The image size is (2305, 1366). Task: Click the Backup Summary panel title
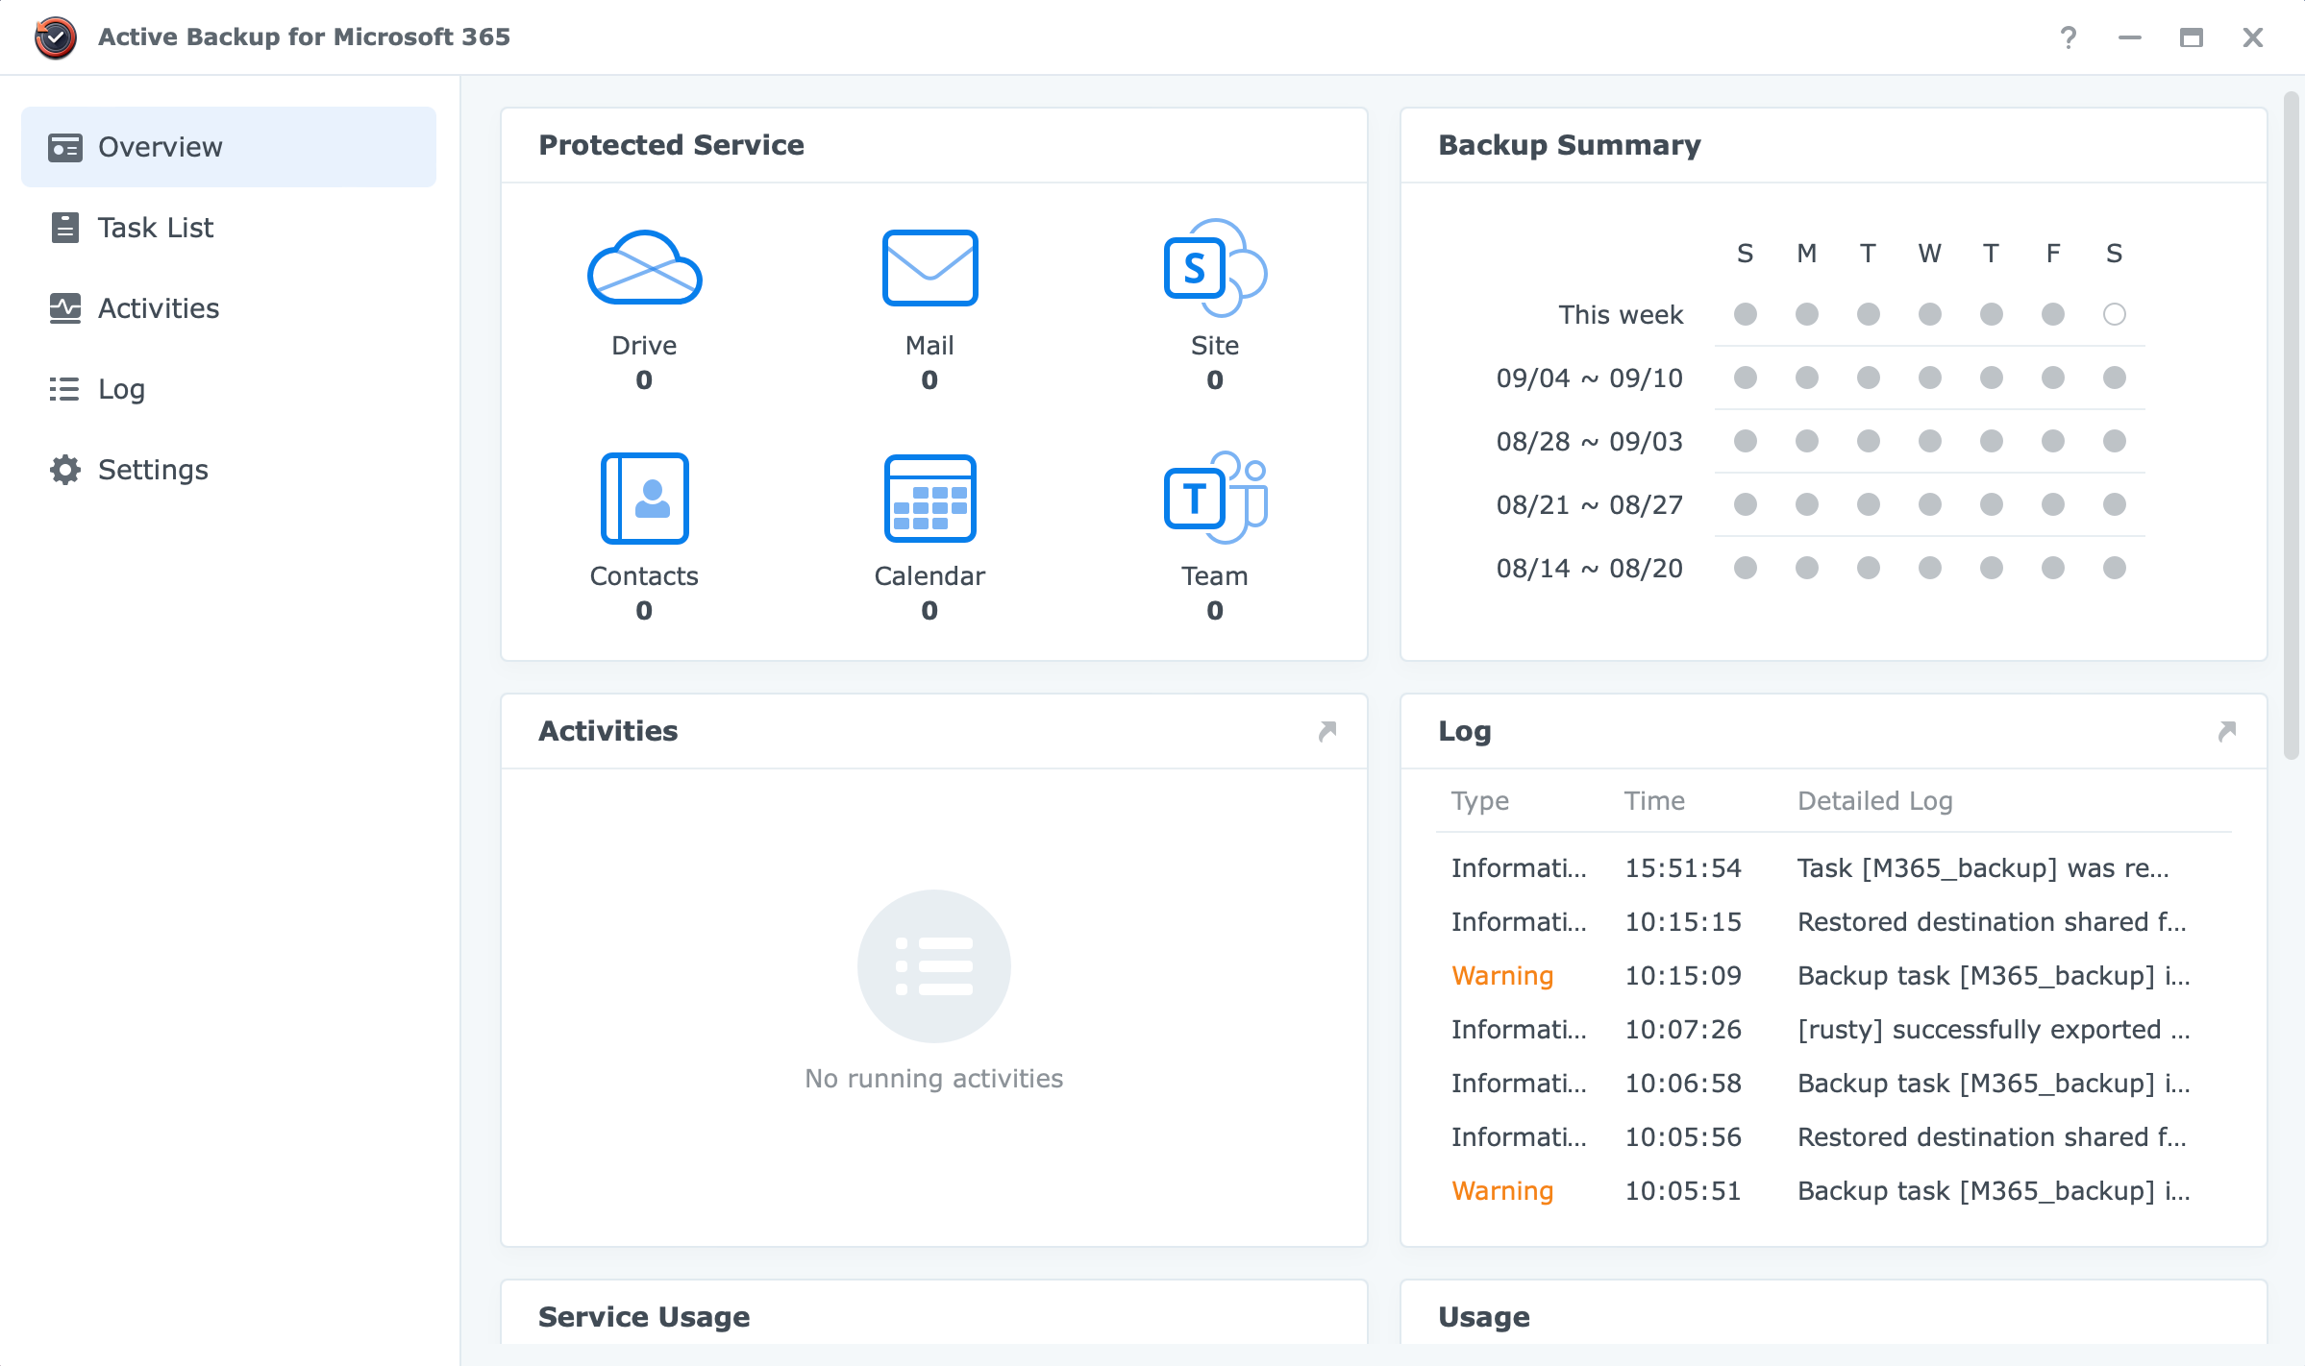[1570, 145]
